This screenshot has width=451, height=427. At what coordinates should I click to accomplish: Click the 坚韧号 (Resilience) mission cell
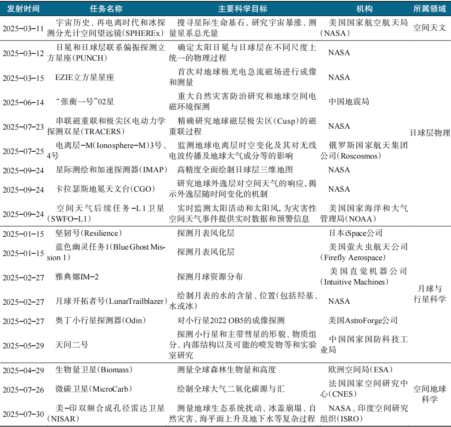tap(89, 233)
